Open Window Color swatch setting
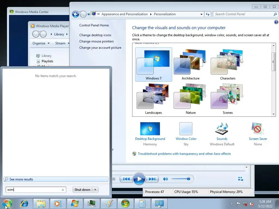Screen dimensions: 279x209 point(186,129)
